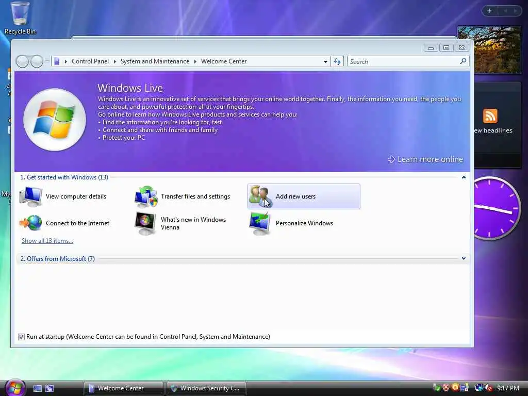Screen dimensions: 528x396
Task: Click the orange round tray icon
Action: (x=455, y=388)
